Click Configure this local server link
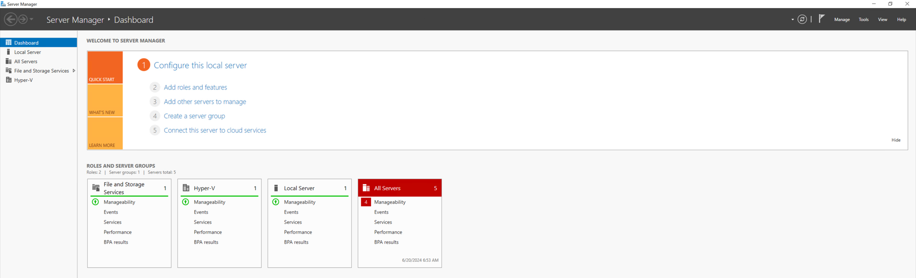 click(200, 65)
